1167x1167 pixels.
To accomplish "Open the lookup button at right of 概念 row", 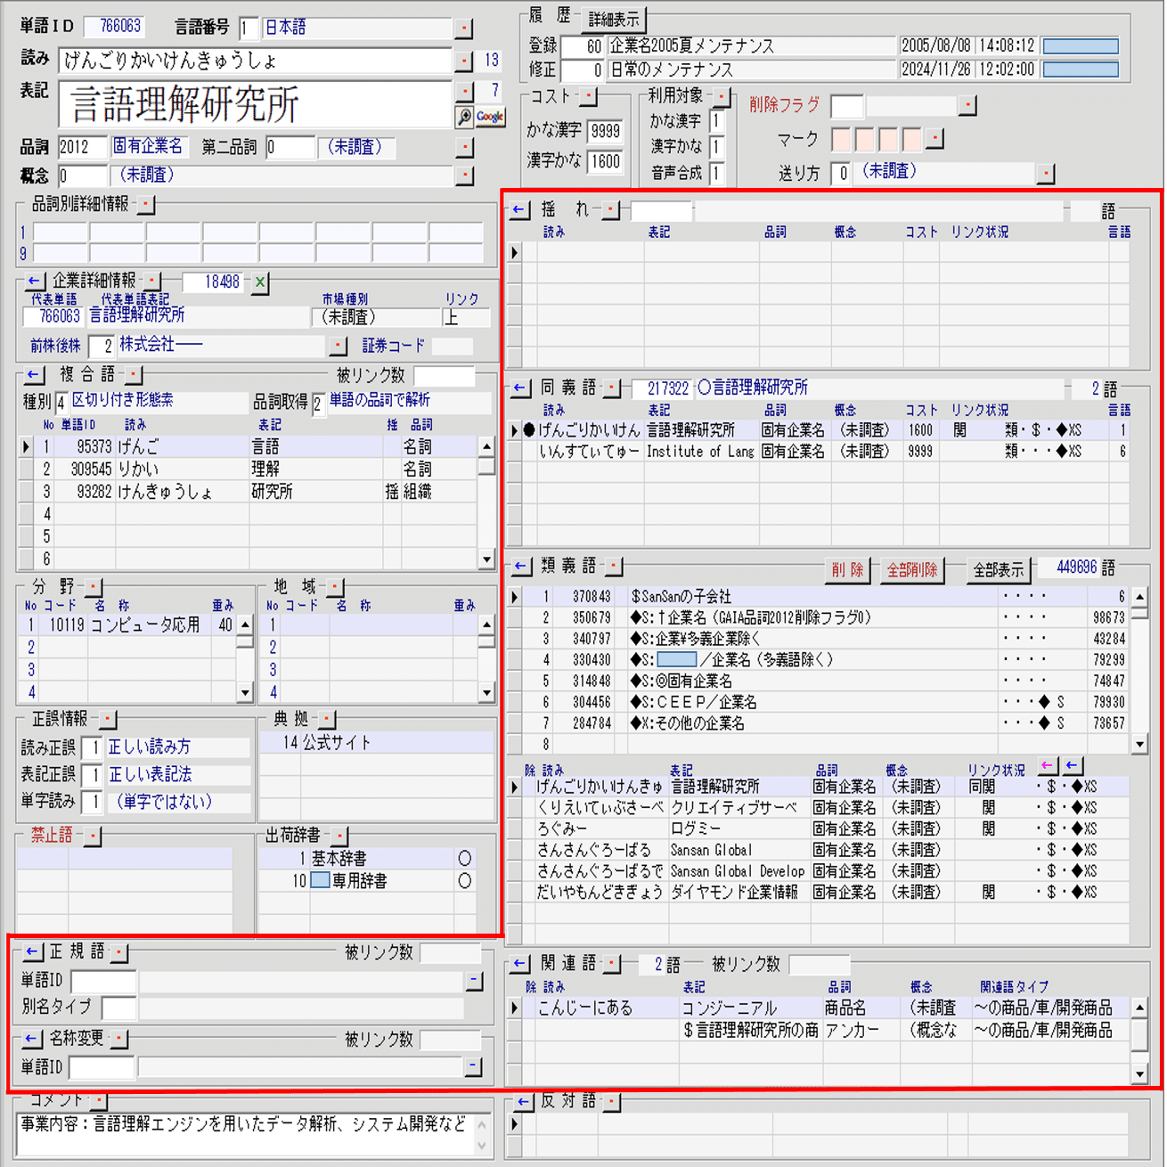I will coord(464,175).
